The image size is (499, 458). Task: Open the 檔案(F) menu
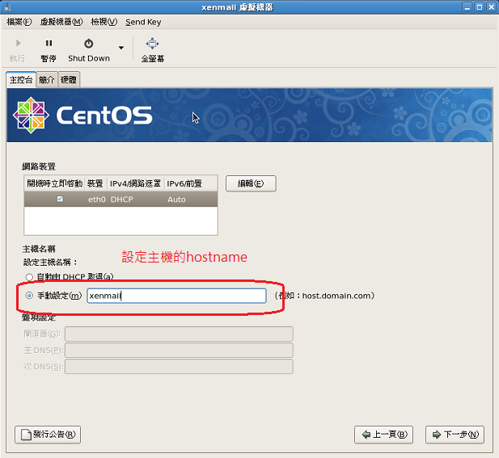pyautogui.click(x=19, y=22)
